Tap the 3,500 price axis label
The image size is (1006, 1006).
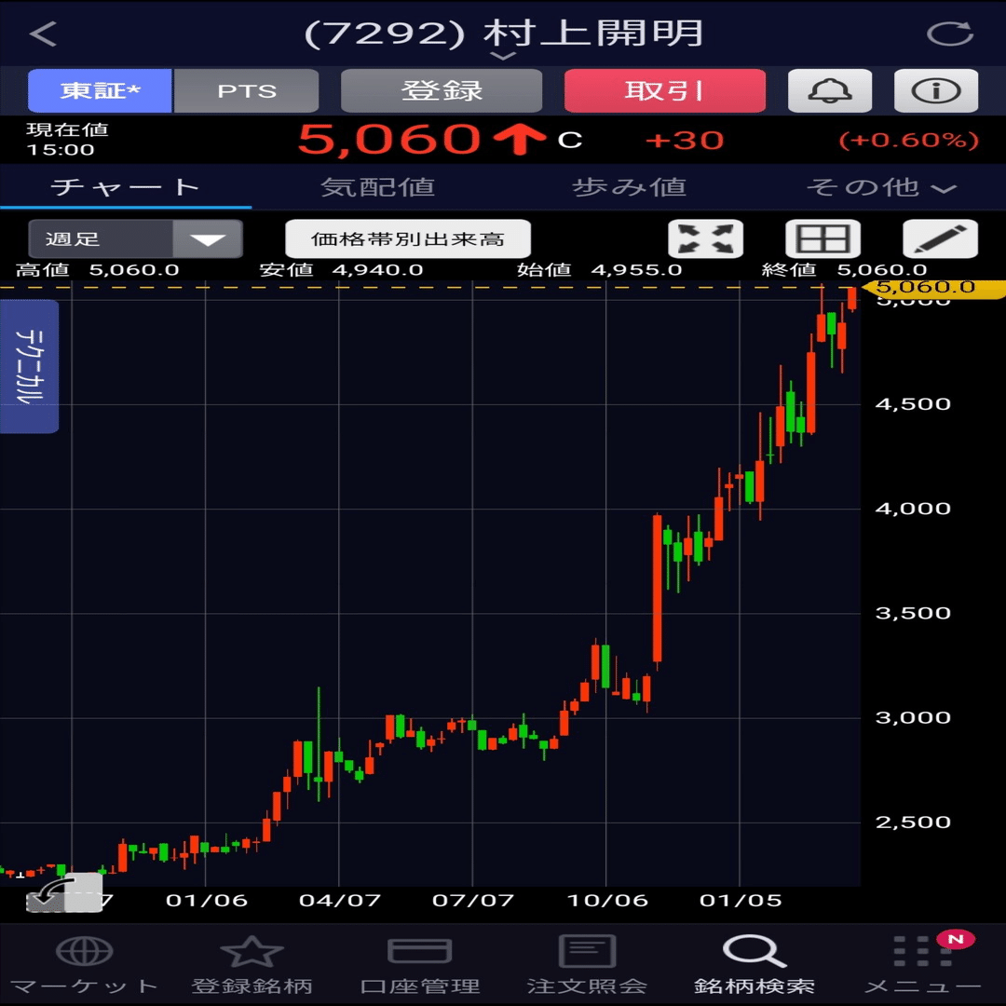click(913, 613)
